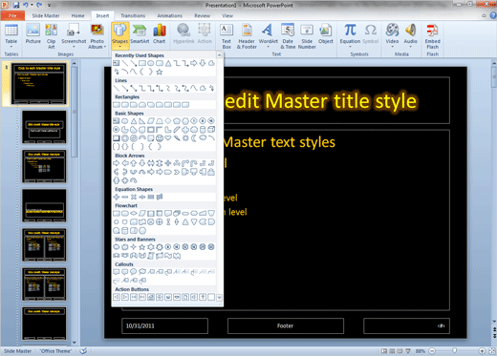Open PowerPoint Help question mark icon
The width and height of the screenshot is (497, 356).
pos(493,15)
